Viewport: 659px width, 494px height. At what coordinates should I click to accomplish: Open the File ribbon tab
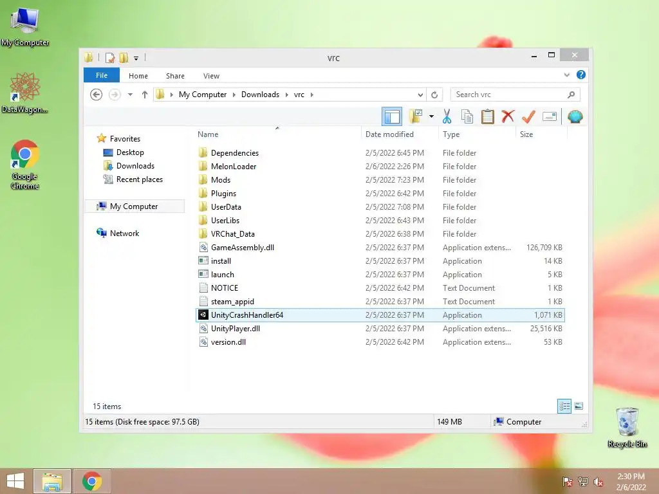[x=102, y=75]
